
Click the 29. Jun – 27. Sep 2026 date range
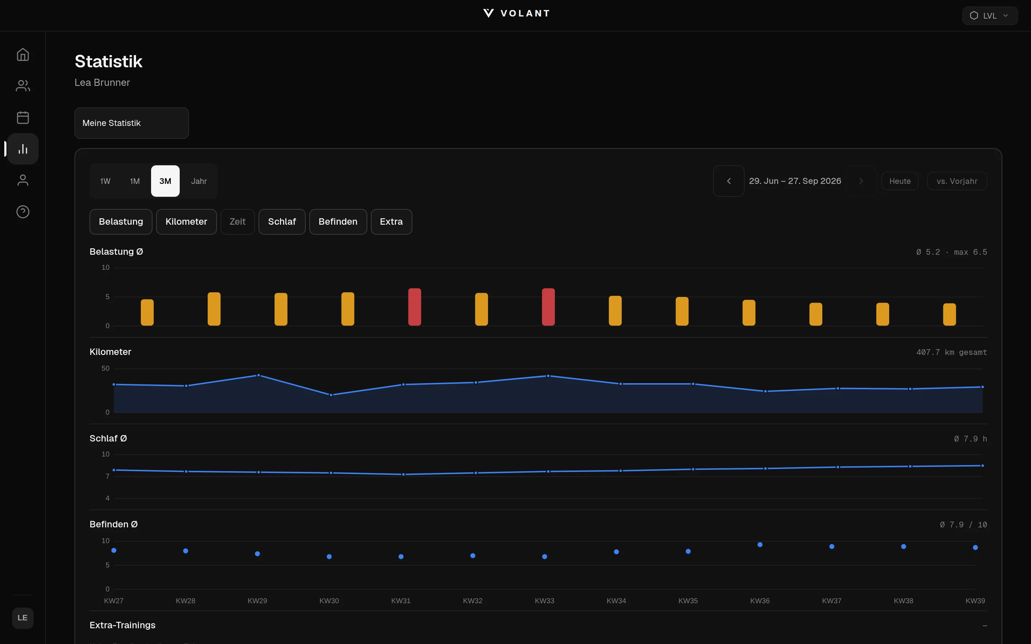[795, 181]
